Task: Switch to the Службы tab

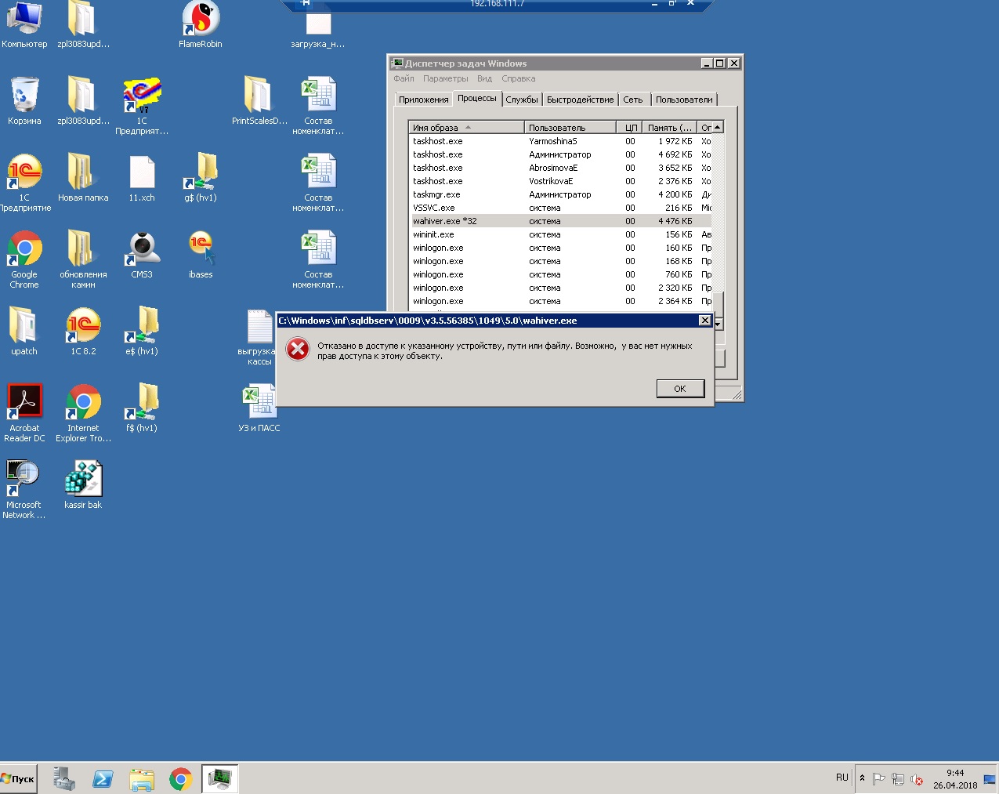Action: click(522, 100)
